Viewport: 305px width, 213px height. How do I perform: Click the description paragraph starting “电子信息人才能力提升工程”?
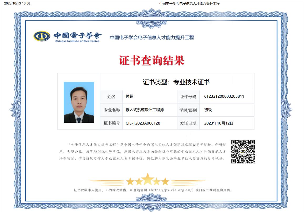pyautogui.click(x=143, y=151)
